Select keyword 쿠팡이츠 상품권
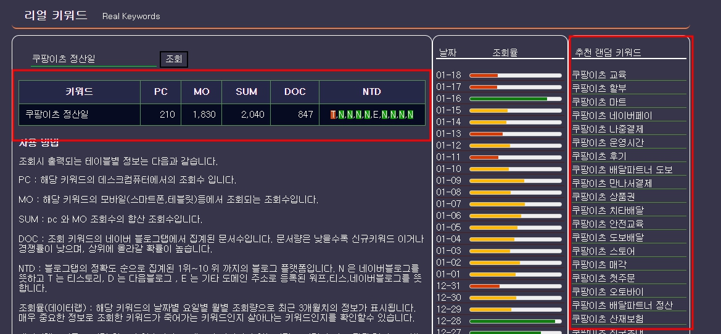Image resolution: width=721 pixels, height=334 pixels. point(603,197)
